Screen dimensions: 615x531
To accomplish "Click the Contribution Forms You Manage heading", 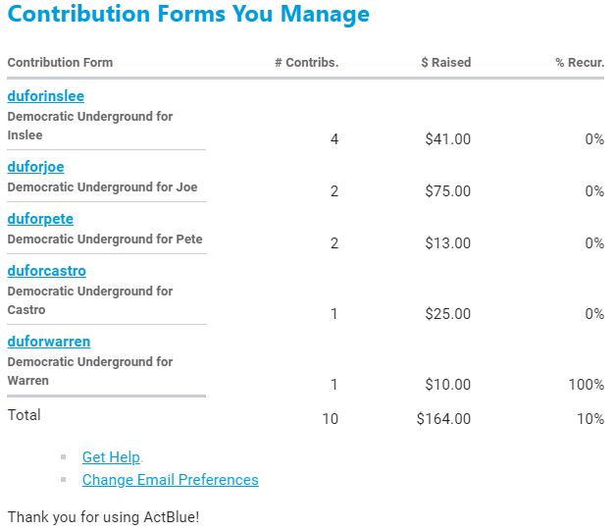I will click(189, 15).
